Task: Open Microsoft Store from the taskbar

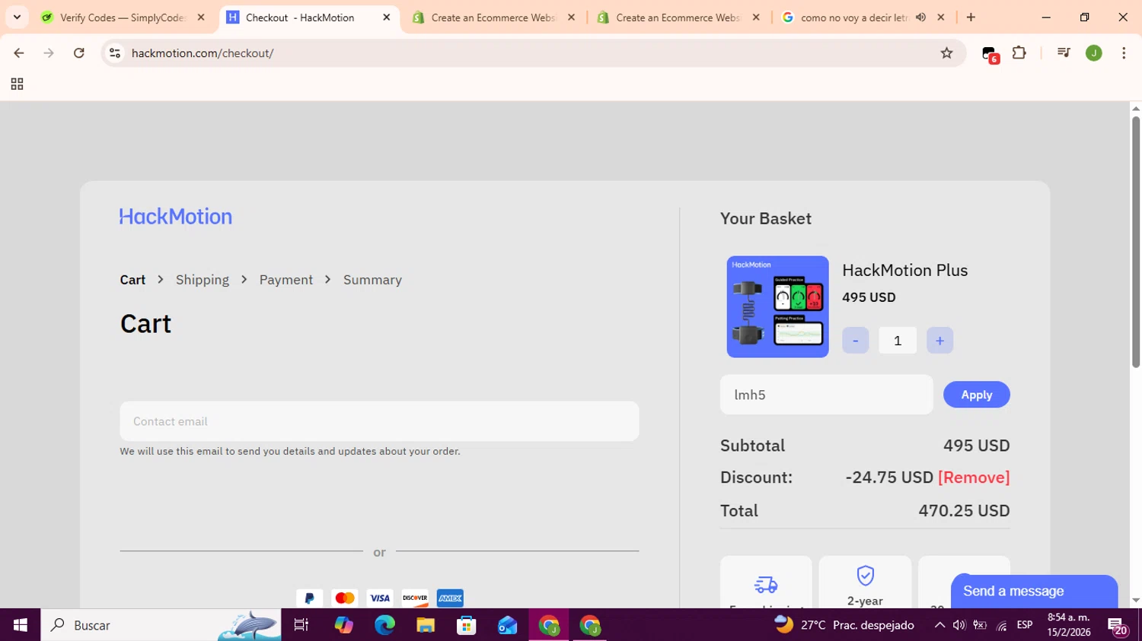Action: (x=466, y=625)
